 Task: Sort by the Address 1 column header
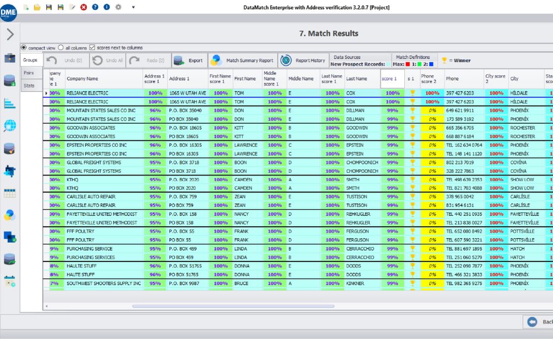[x=188, y=79]
